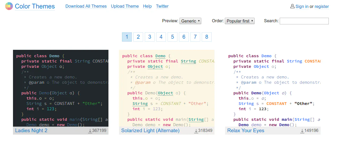Click the Relax Your Eyes theme title
The width and height of the screenshot is (337, 142).
click(246, 131)
